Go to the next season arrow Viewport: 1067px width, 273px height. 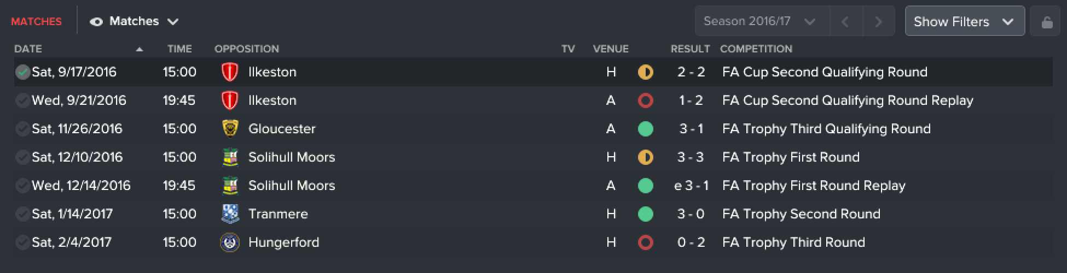coord(878,21)
